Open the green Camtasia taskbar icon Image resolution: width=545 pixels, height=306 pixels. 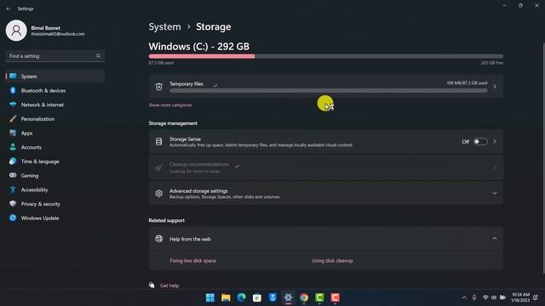pos(320,297)
